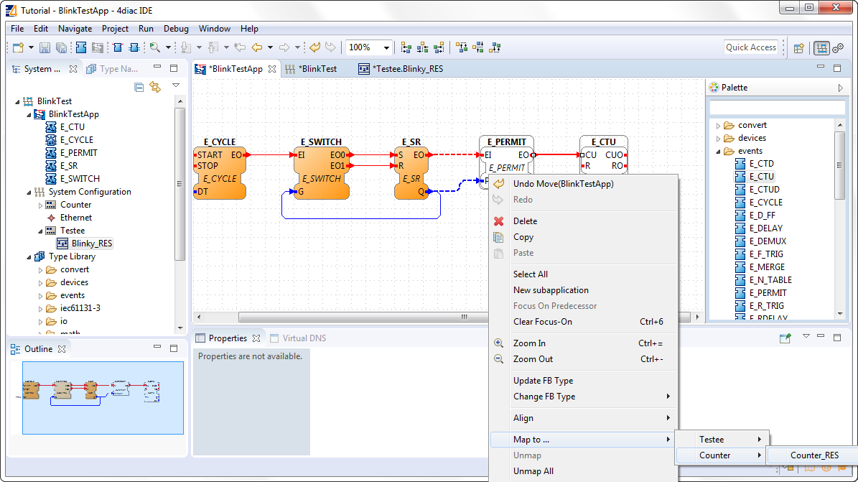Click the New element toolbar icon
858x482 pixels.
[17, 48]
